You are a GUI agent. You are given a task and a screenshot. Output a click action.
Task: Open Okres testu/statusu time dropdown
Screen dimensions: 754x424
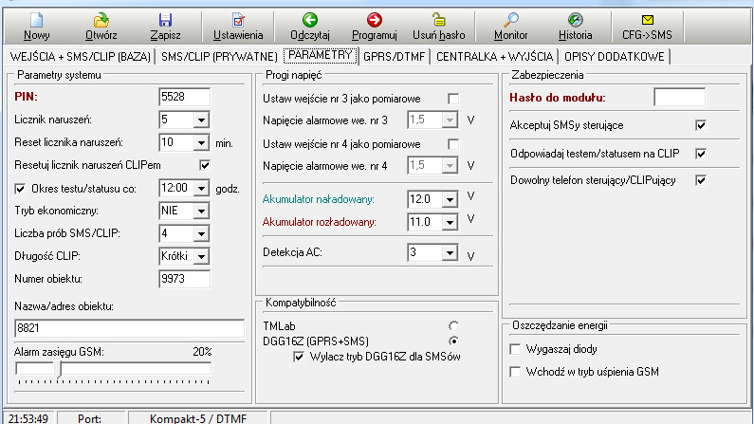point(201,189)
